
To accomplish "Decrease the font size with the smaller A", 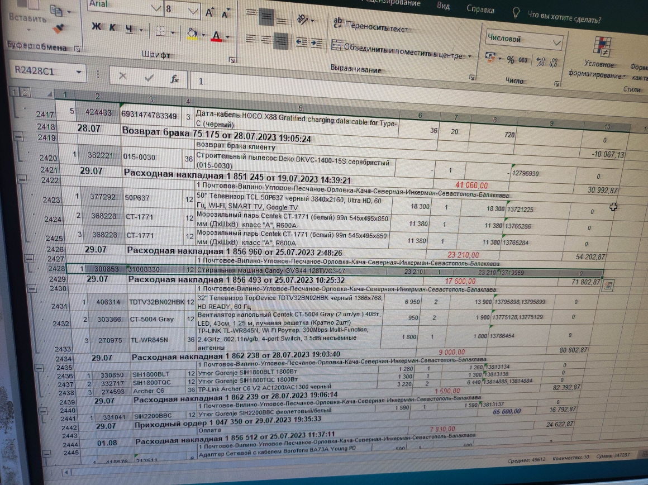I will [x=225, y=13].
